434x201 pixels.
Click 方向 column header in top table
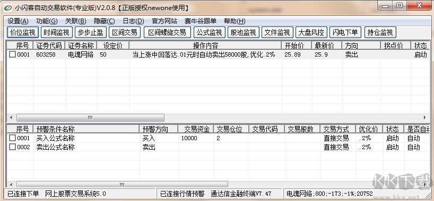coord(361,45)
